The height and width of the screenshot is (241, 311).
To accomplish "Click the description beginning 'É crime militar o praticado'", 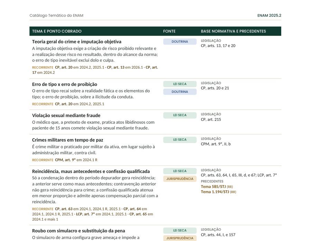I will tap(93, 150).
